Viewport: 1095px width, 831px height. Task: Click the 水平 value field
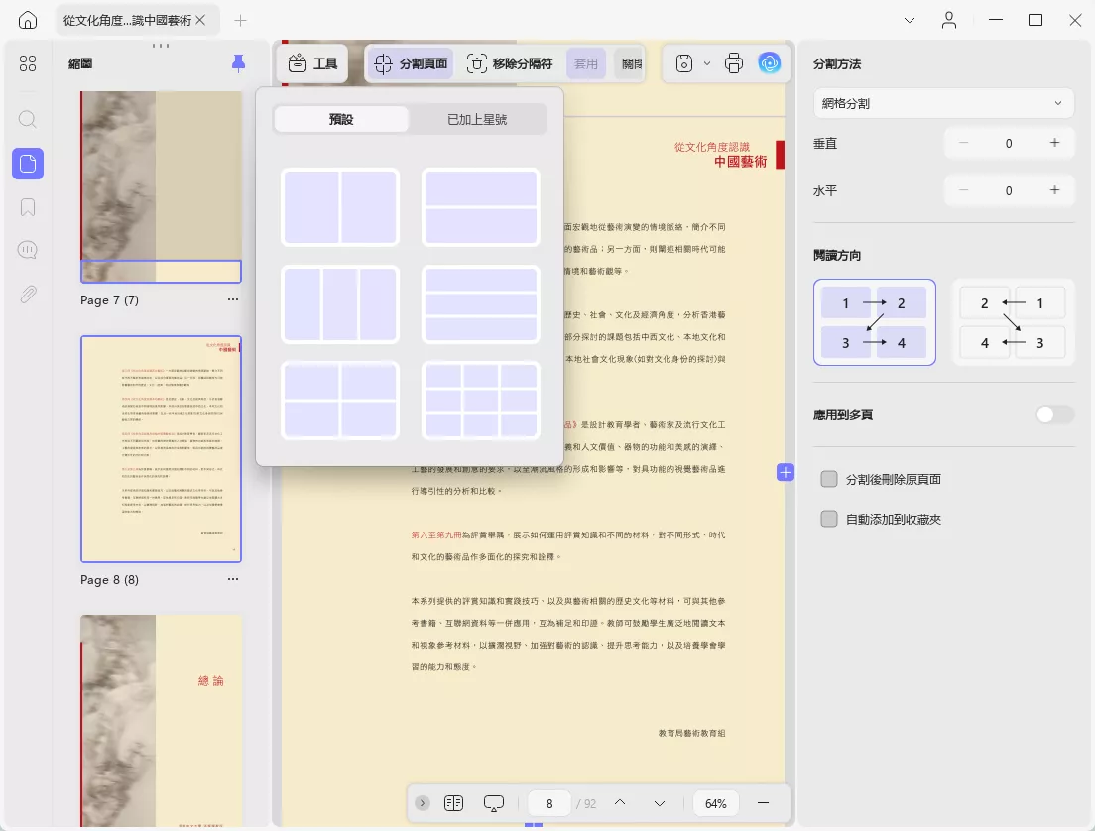click(1009, 190)
